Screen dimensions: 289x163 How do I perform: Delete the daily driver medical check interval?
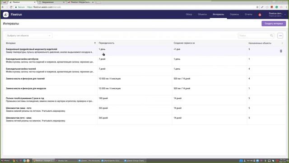pos(281,51)
